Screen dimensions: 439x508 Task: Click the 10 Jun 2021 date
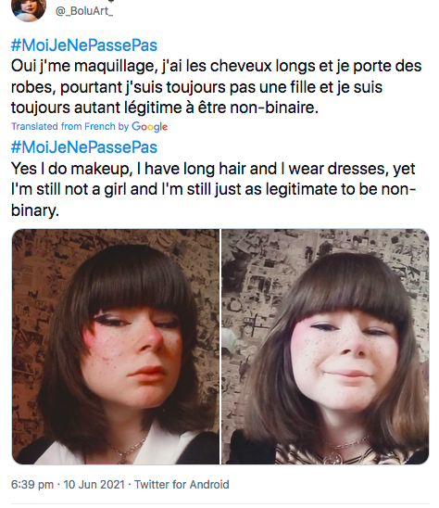(94, 485)
